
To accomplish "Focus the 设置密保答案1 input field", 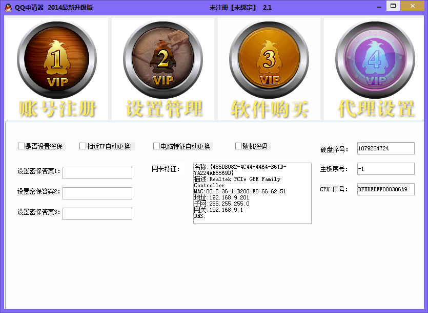I will click(97, 173).
